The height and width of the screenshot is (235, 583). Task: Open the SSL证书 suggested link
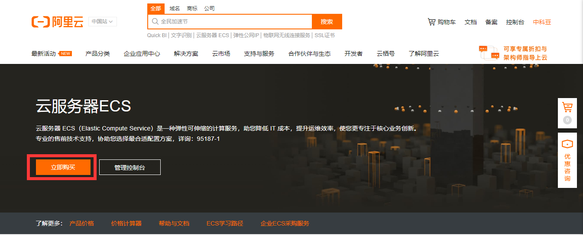(324, 35)
